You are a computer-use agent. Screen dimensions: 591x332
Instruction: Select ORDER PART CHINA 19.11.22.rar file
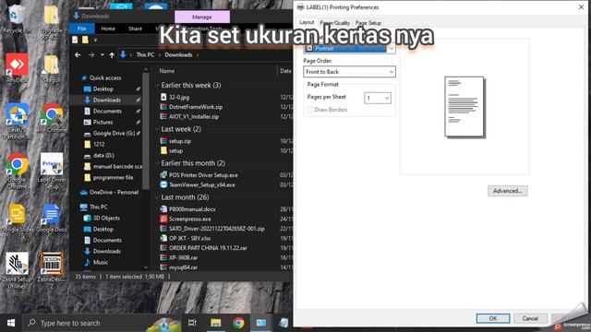point(208,248)
